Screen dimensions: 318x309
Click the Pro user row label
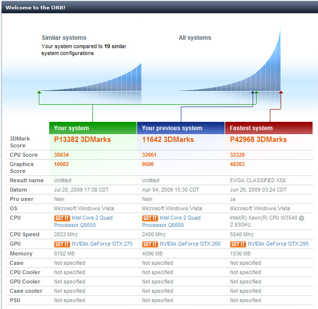(22, 199)
